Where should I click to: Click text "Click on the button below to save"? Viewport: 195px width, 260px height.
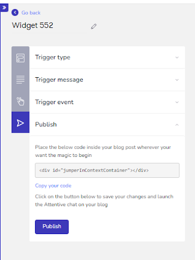(74, 197)
